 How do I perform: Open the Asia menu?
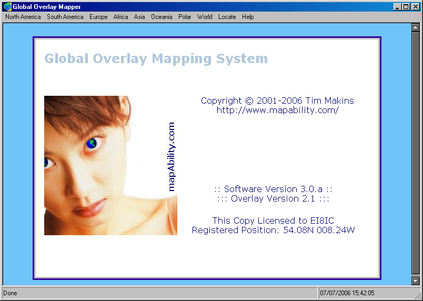pyautogui.click(x=139, y=17)
